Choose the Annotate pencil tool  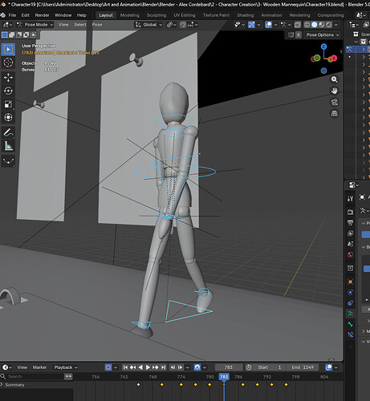(x=8, y=132)
